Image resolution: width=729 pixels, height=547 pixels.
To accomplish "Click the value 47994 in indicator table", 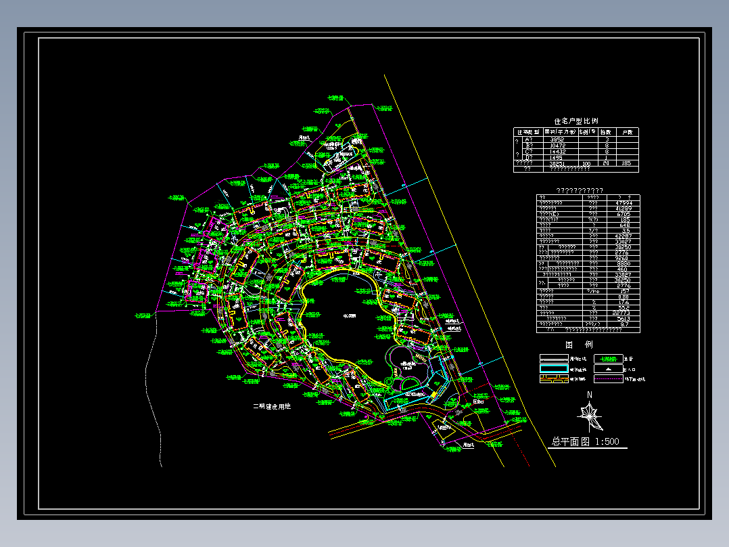I will click(x=624, y=203).
